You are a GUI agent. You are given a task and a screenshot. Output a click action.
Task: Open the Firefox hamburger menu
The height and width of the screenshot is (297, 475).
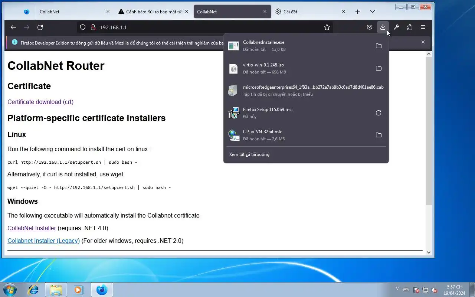423,27
